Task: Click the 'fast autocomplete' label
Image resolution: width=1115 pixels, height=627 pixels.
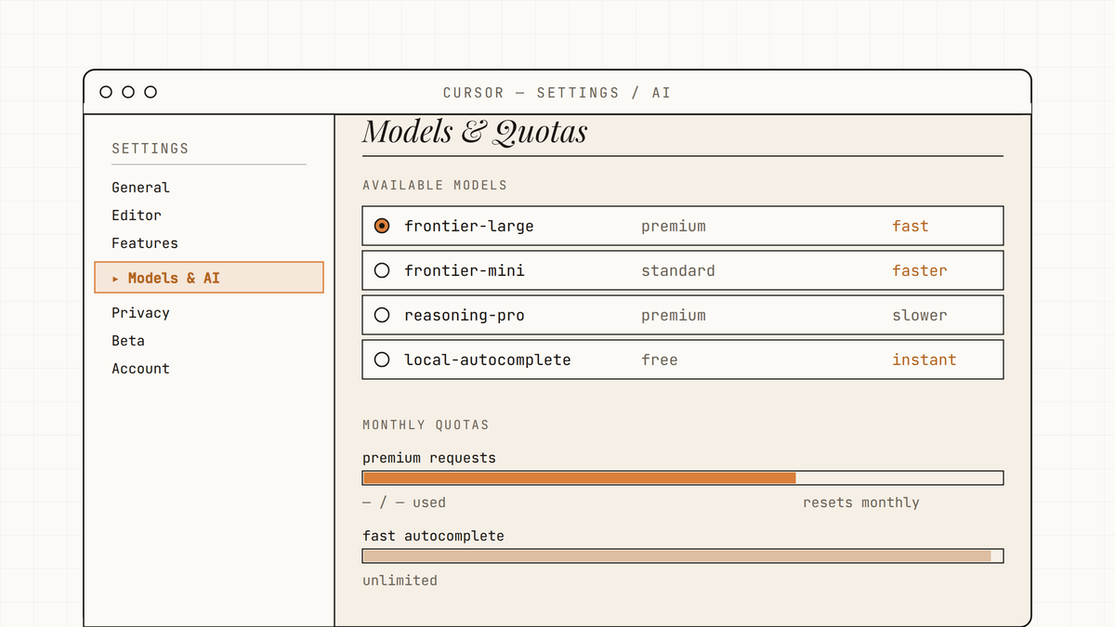Action: pyautogui.click(x=433, y=536)
